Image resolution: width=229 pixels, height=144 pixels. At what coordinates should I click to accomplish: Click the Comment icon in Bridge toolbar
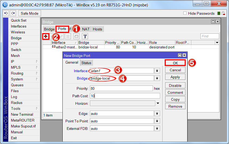point(76,36)
